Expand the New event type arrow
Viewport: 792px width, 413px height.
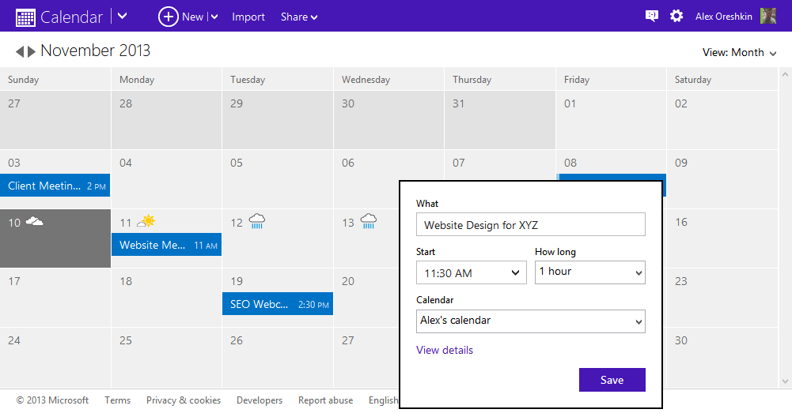[214, 17]
